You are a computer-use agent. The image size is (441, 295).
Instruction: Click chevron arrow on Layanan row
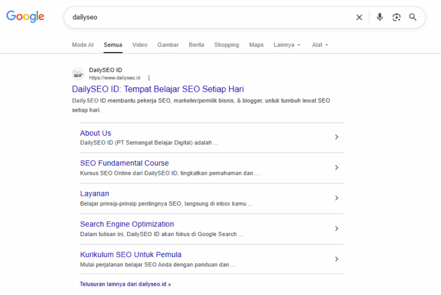[x=337, y=198]
